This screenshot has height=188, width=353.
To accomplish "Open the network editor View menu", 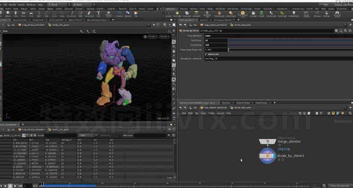I will pyautogui.click(x=203, y=113).
